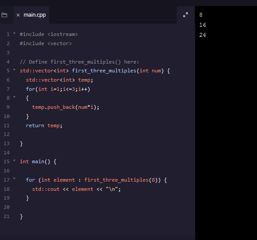The width and height of the screenshot is (257, 240).
Task: Click the return temp; statement
Action: pos(44,125)
